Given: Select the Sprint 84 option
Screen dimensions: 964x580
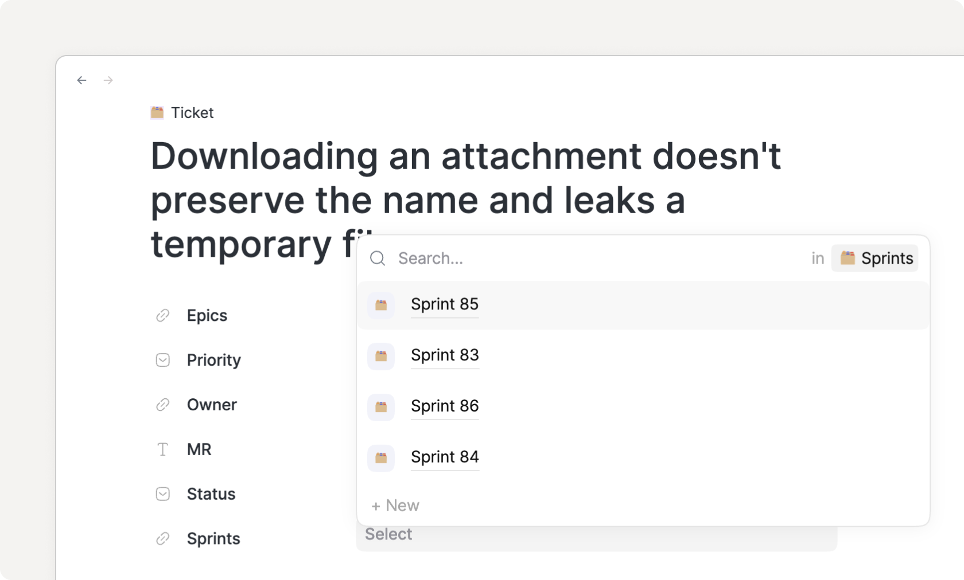Looking at the screenshot, I should (445, 457).
